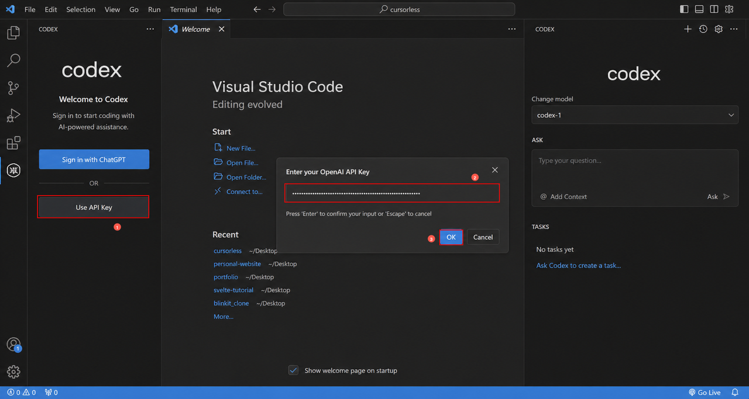Open the View menu

[x=112, y=9]
